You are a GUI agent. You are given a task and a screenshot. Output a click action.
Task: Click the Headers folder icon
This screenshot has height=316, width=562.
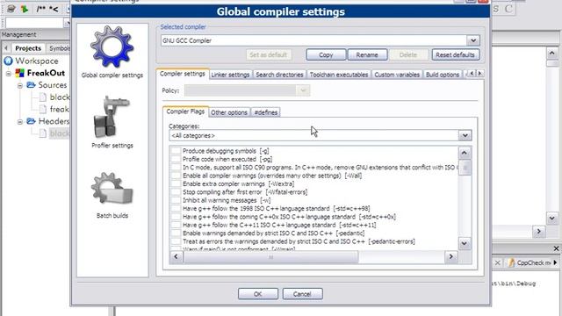pos(32,121)
